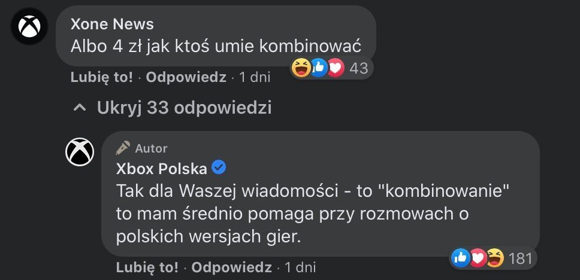Click the haha reaction emoji on Xone News comment
The width and height of the screenshot is (580, 280).
(x=301, y=68)
